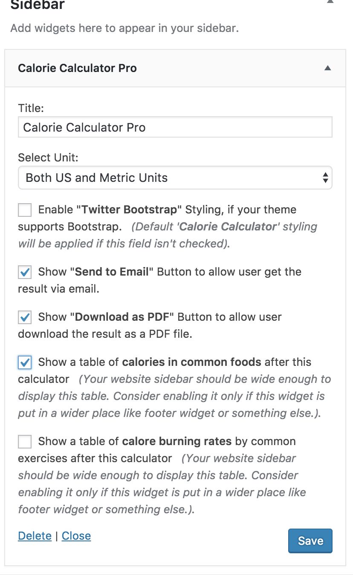The width and height of the screenshot is (353, 575).
Task: Collapse the Calorie Calculator Pro widget arrow
Action: click(x=327, y=68)
